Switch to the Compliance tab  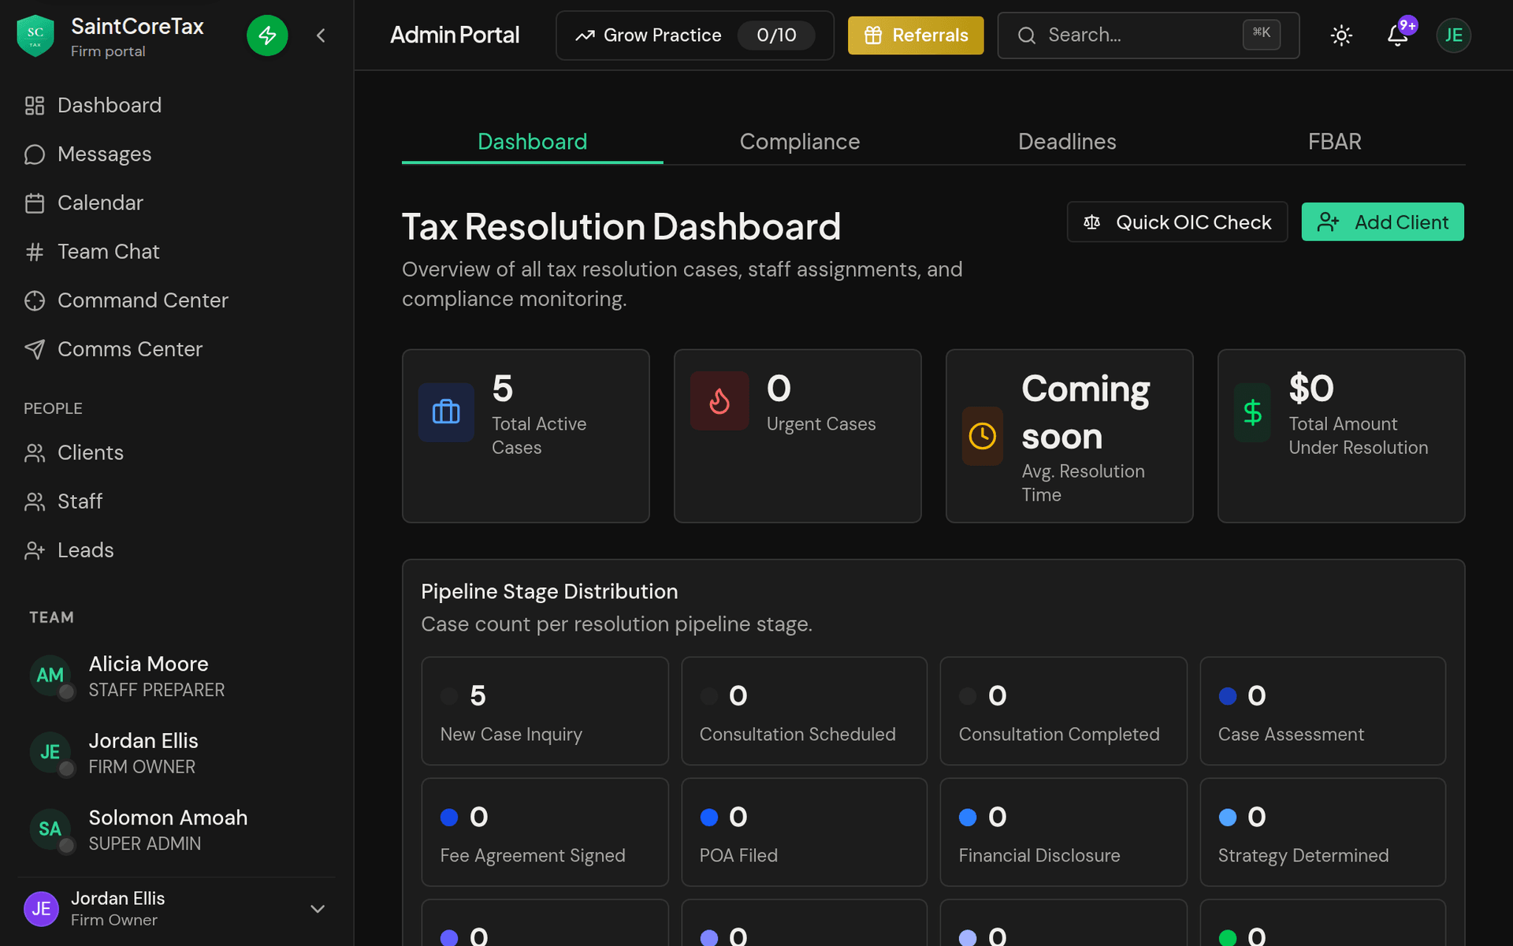[x=800, y=142]
